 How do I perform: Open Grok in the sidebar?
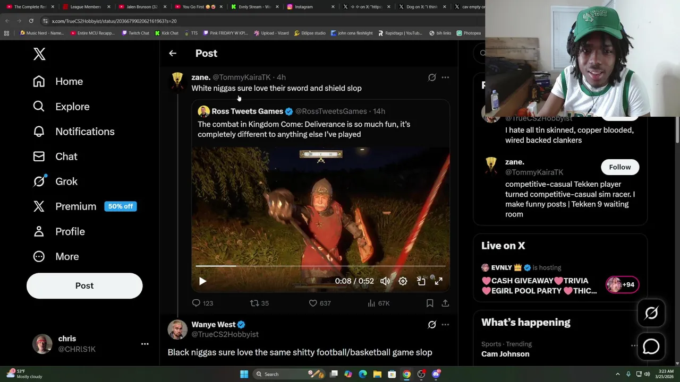55,181
